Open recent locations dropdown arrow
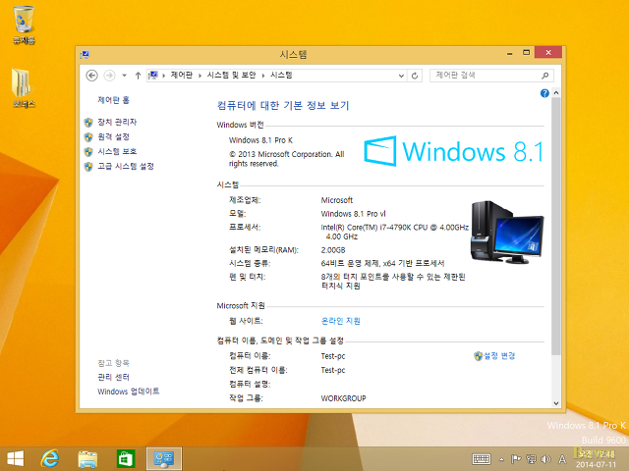 tap(125, 76)
